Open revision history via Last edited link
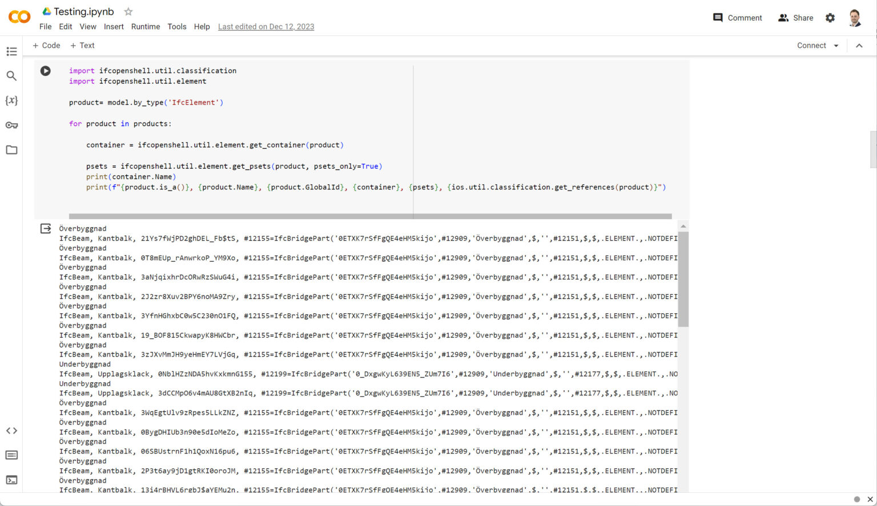 (266, 26)
